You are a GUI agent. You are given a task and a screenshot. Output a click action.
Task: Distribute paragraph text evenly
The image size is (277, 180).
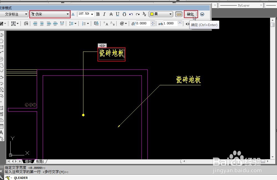(62, 24)
